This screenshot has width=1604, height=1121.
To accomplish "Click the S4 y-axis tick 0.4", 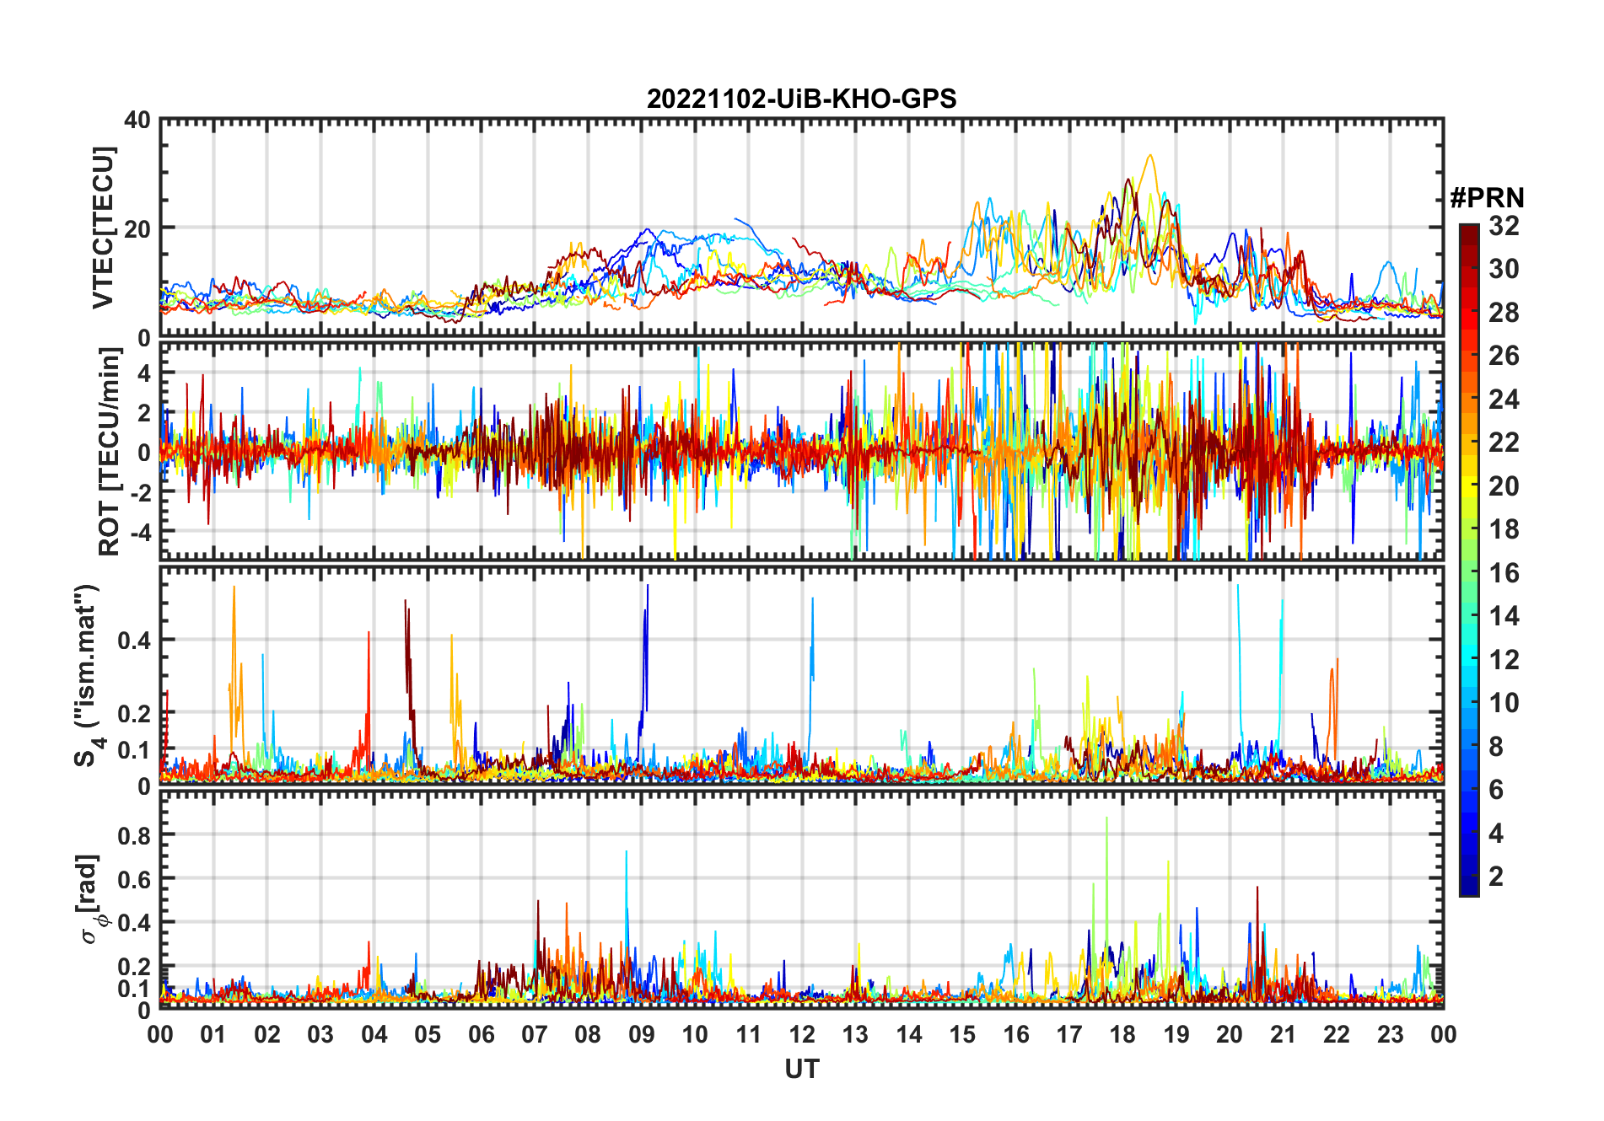I will click(x=135, y=641).
